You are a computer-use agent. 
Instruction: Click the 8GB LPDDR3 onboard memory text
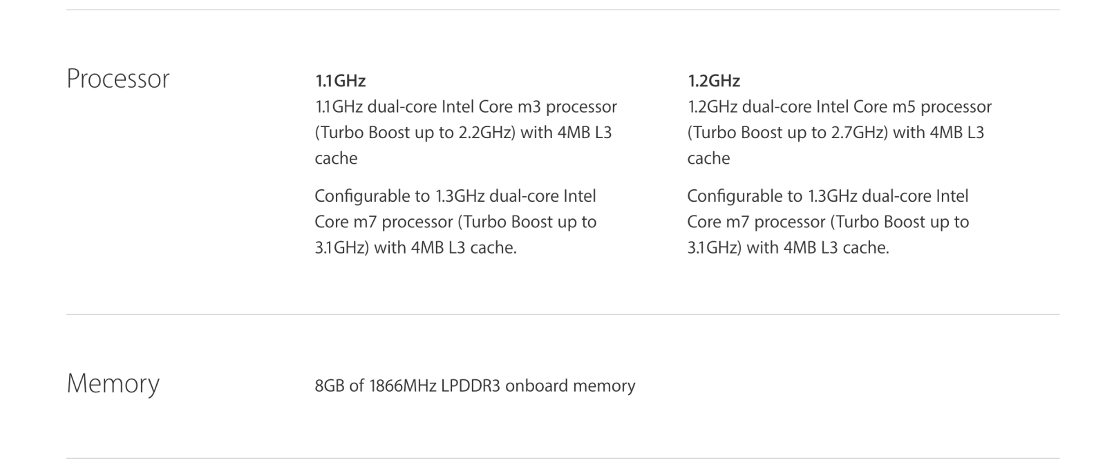[x=475, y=385]
